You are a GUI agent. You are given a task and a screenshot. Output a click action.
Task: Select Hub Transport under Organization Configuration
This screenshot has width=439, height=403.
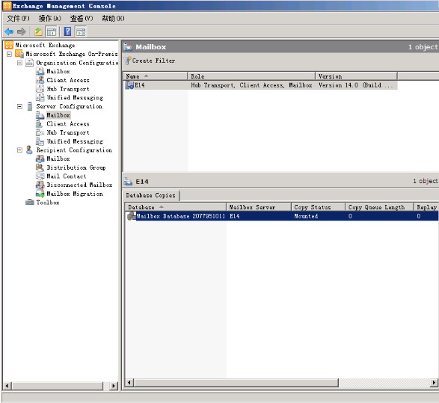click(68, 89)
